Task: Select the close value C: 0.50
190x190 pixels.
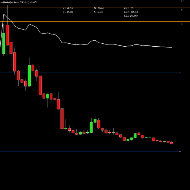Action: [x=68, y=12]
